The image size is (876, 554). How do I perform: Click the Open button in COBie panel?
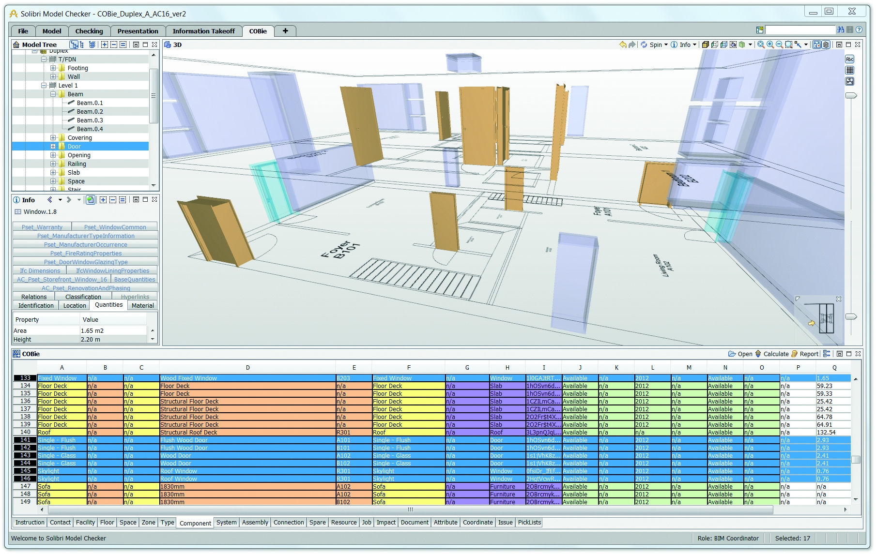740,354
